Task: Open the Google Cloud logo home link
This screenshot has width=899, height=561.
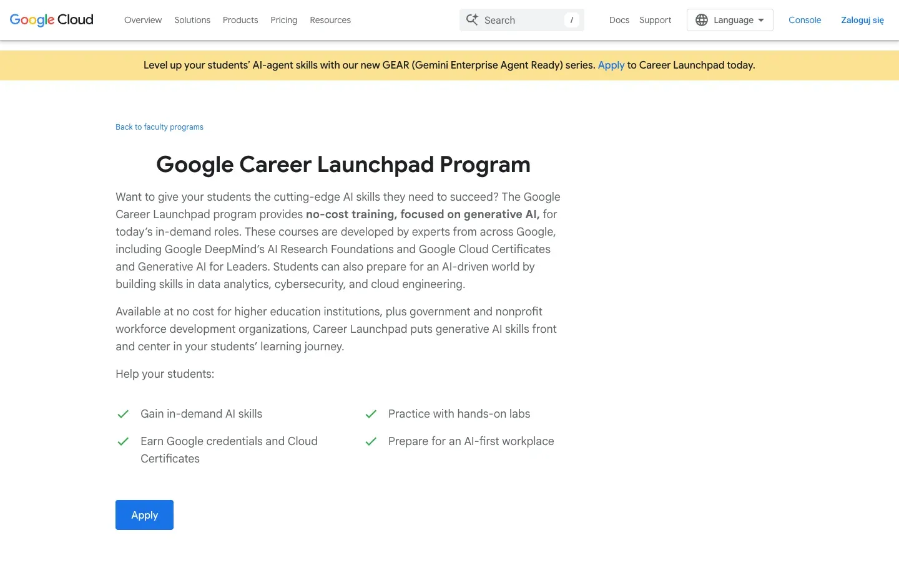Action: [x=52, y=20]
